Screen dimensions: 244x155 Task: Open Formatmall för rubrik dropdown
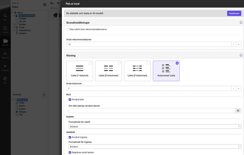tap(155, 127)
